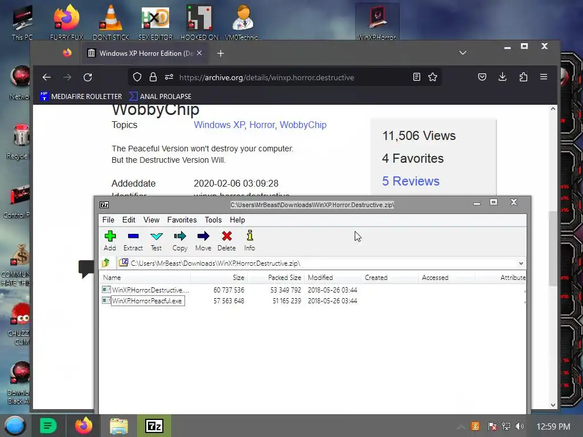
Task: Open the ANAL PROLAPSE bookmark
Action: (160, 97)
